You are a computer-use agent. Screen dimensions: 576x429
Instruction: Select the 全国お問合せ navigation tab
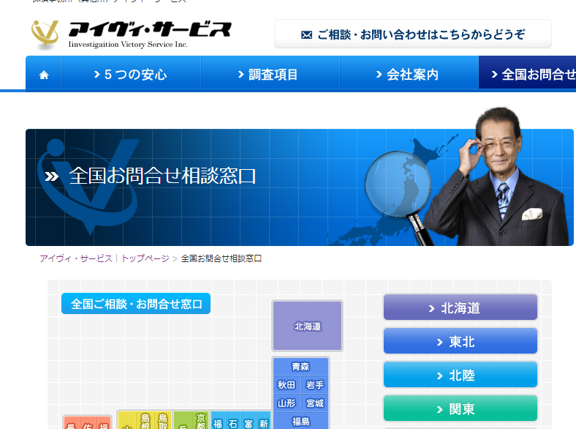[528, 73]
